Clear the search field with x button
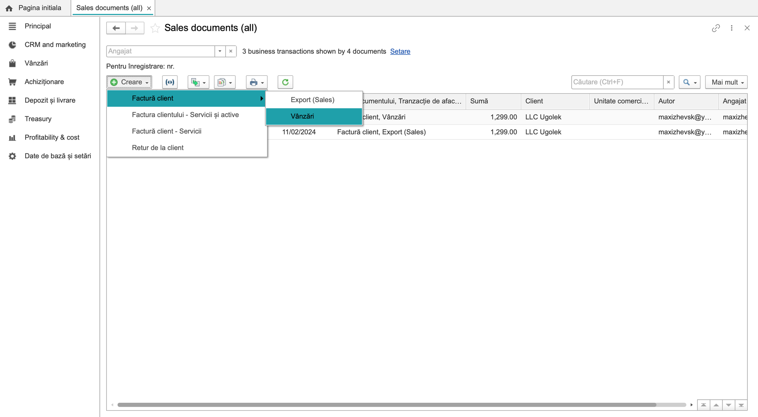Screen dimensions: 758x417 (x=668, y=82)
